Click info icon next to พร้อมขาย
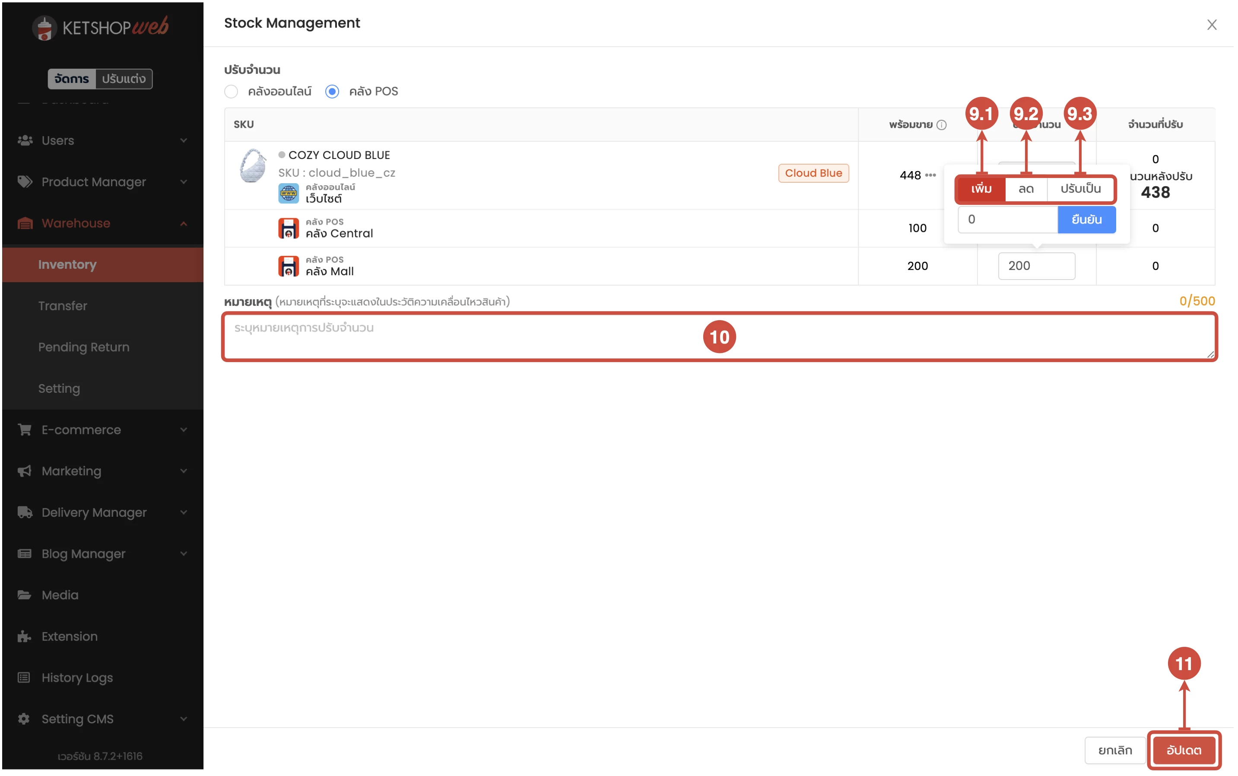The width and height of the screenshot is (1238, 776). (x=941, y=125)
